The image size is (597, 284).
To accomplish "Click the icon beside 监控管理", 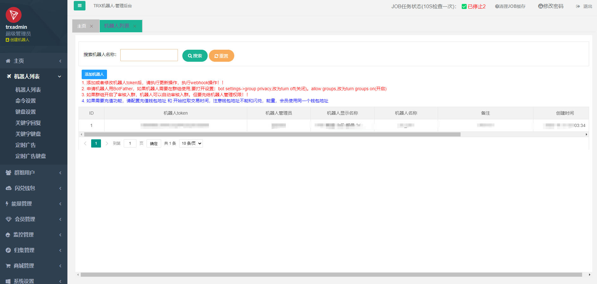I will click(8, 235).
